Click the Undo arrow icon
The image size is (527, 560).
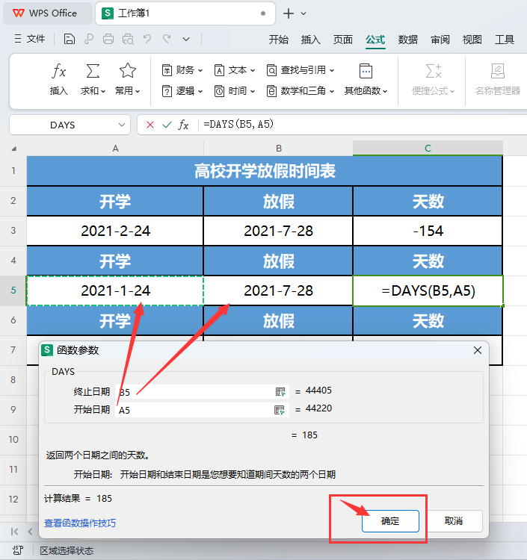pos(147,39)
